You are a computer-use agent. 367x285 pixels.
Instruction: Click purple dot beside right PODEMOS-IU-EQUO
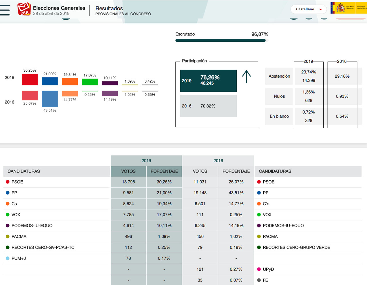259,225
